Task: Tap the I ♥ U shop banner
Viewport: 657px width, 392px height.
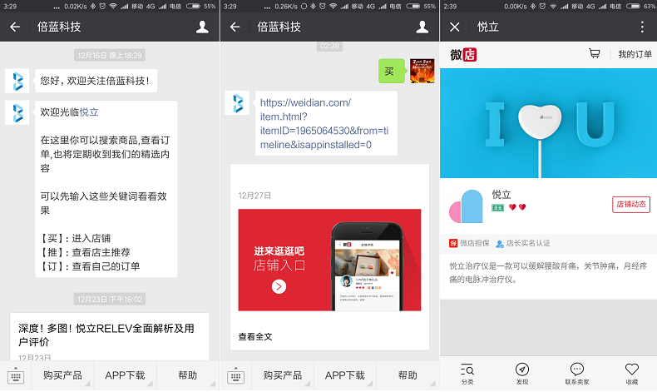Action: [549, 123]
